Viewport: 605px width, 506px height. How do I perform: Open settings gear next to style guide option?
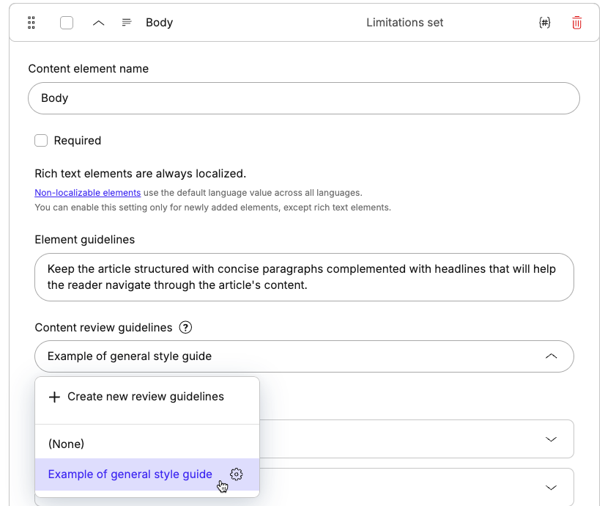236,474
